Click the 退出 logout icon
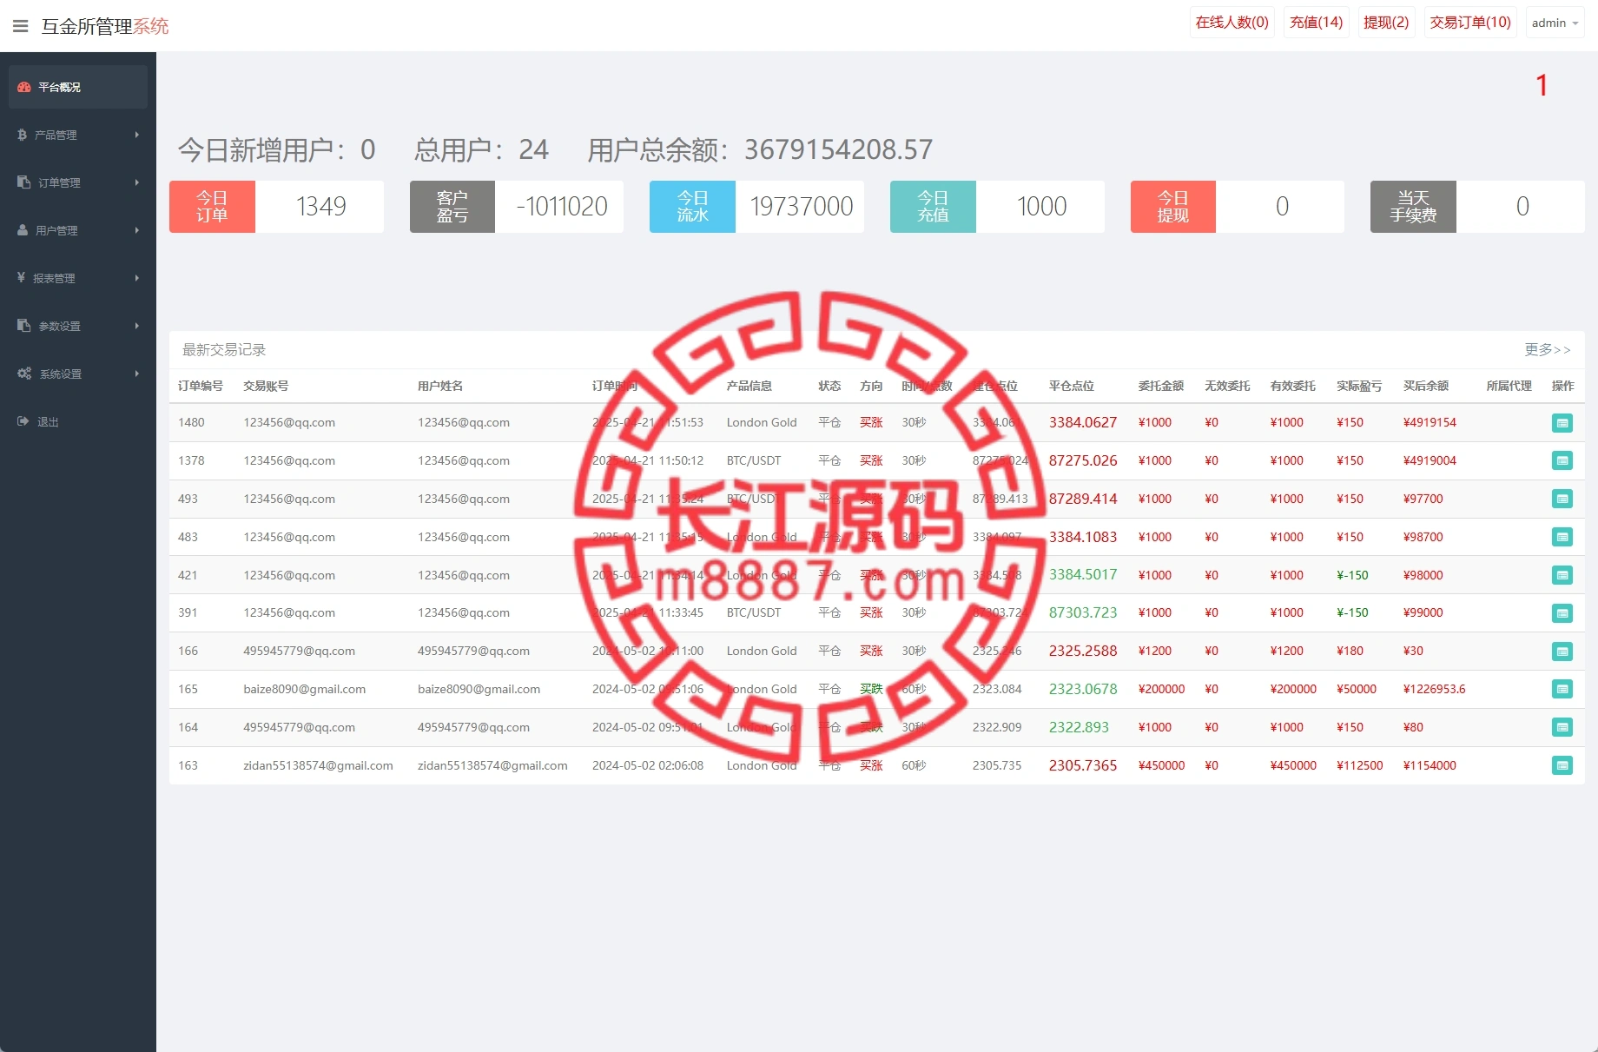This screenshot has height=1052, width=1598. click(23, 421)
